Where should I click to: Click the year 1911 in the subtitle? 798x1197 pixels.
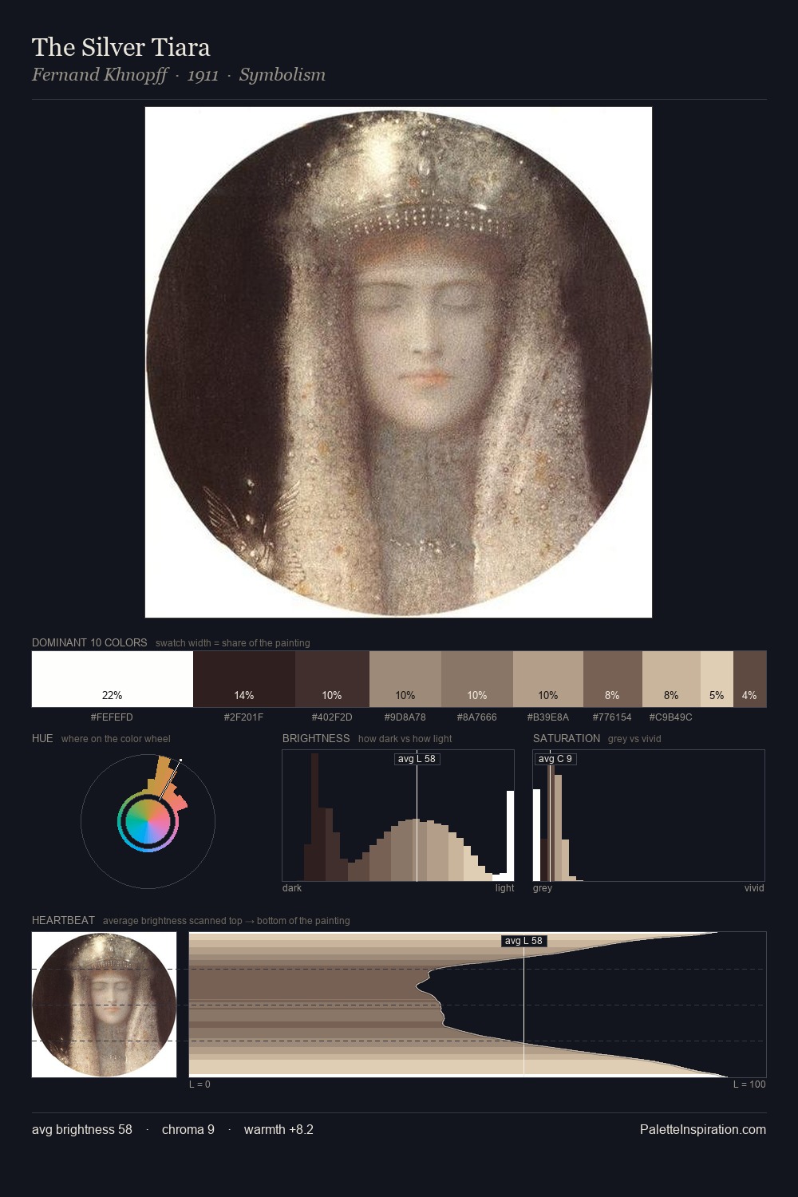pyautogui.click(x=203, y=75)
